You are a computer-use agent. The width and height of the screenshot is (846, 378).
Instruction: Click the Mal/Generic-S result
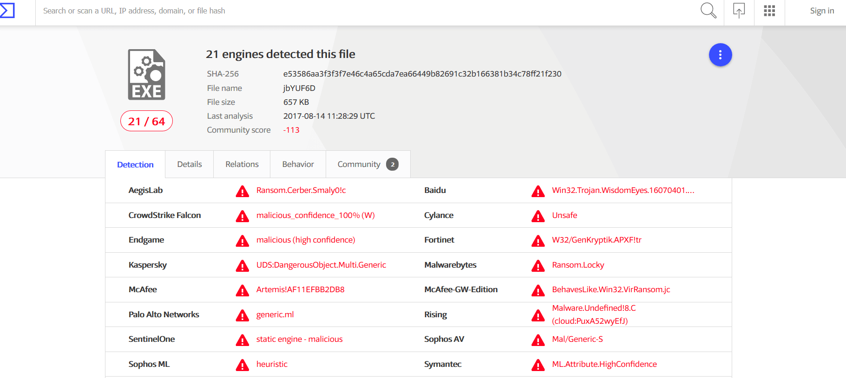[x=577, y=339]
